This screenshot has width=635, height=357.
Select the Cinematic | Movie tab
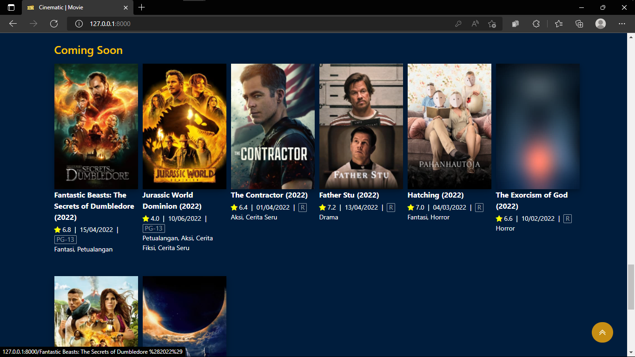tap(78, 7)
